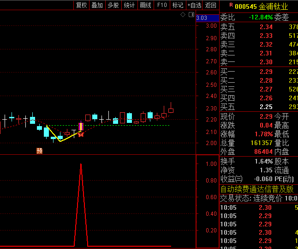
Task: Open the 统计 statistics menu item
Action: tap(129, 5)
